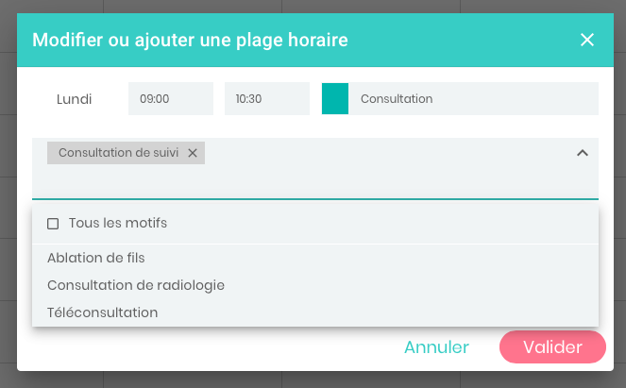Collapse the motifs dropdown chevron
626x388 pixels.
(582, 153)
